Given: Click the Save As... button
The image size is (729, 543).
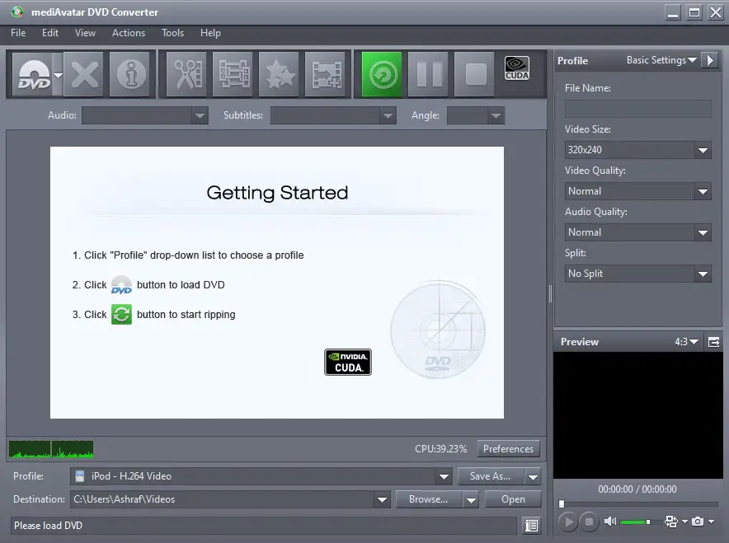Looking at the screenshot, I should coord(490,476).
